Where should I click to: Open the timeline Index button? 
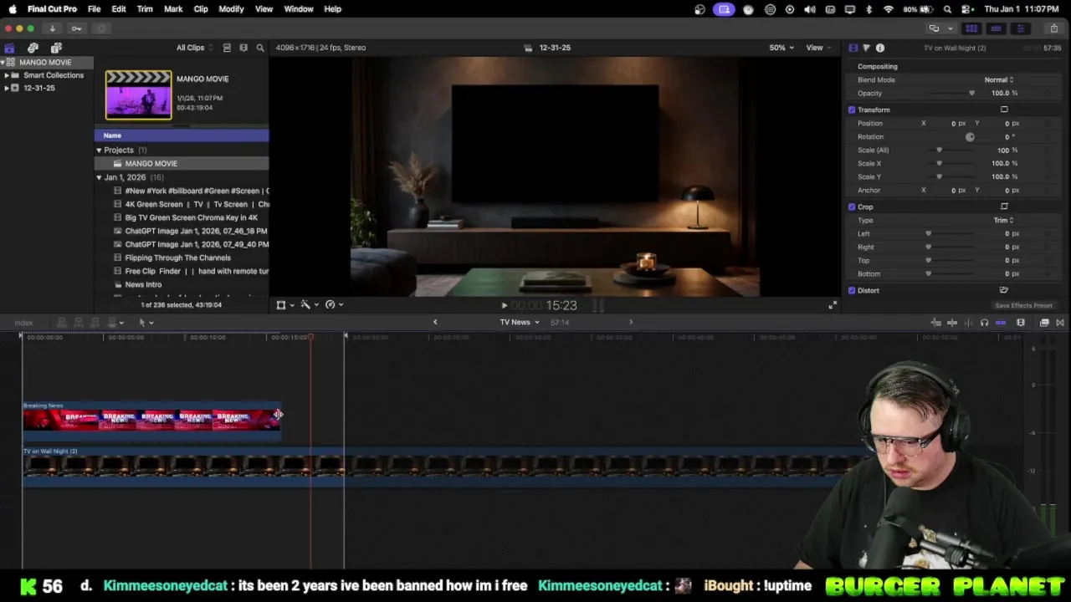23,323
